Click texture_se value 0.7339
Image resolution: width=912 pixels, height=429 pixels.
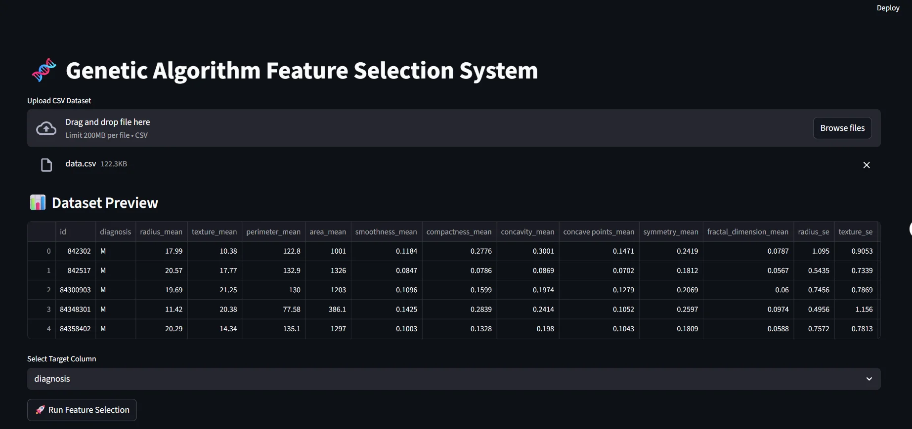click(856, 271)
